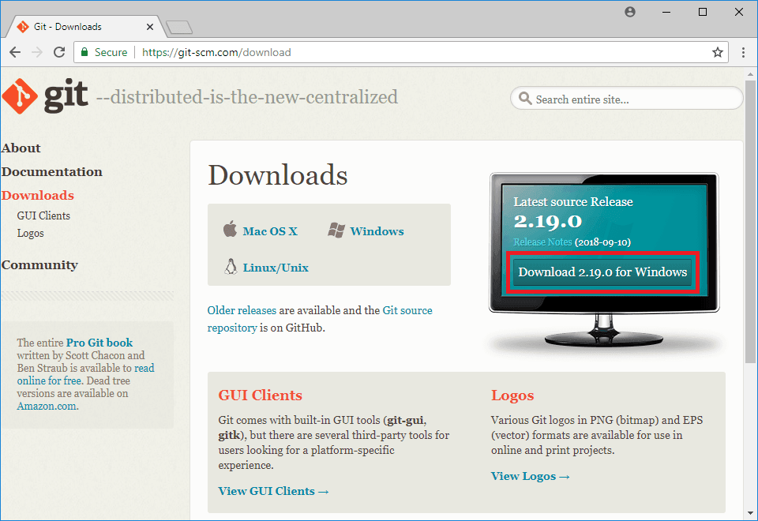Open the About section in sidebar
758x521 pixels.
21,148
